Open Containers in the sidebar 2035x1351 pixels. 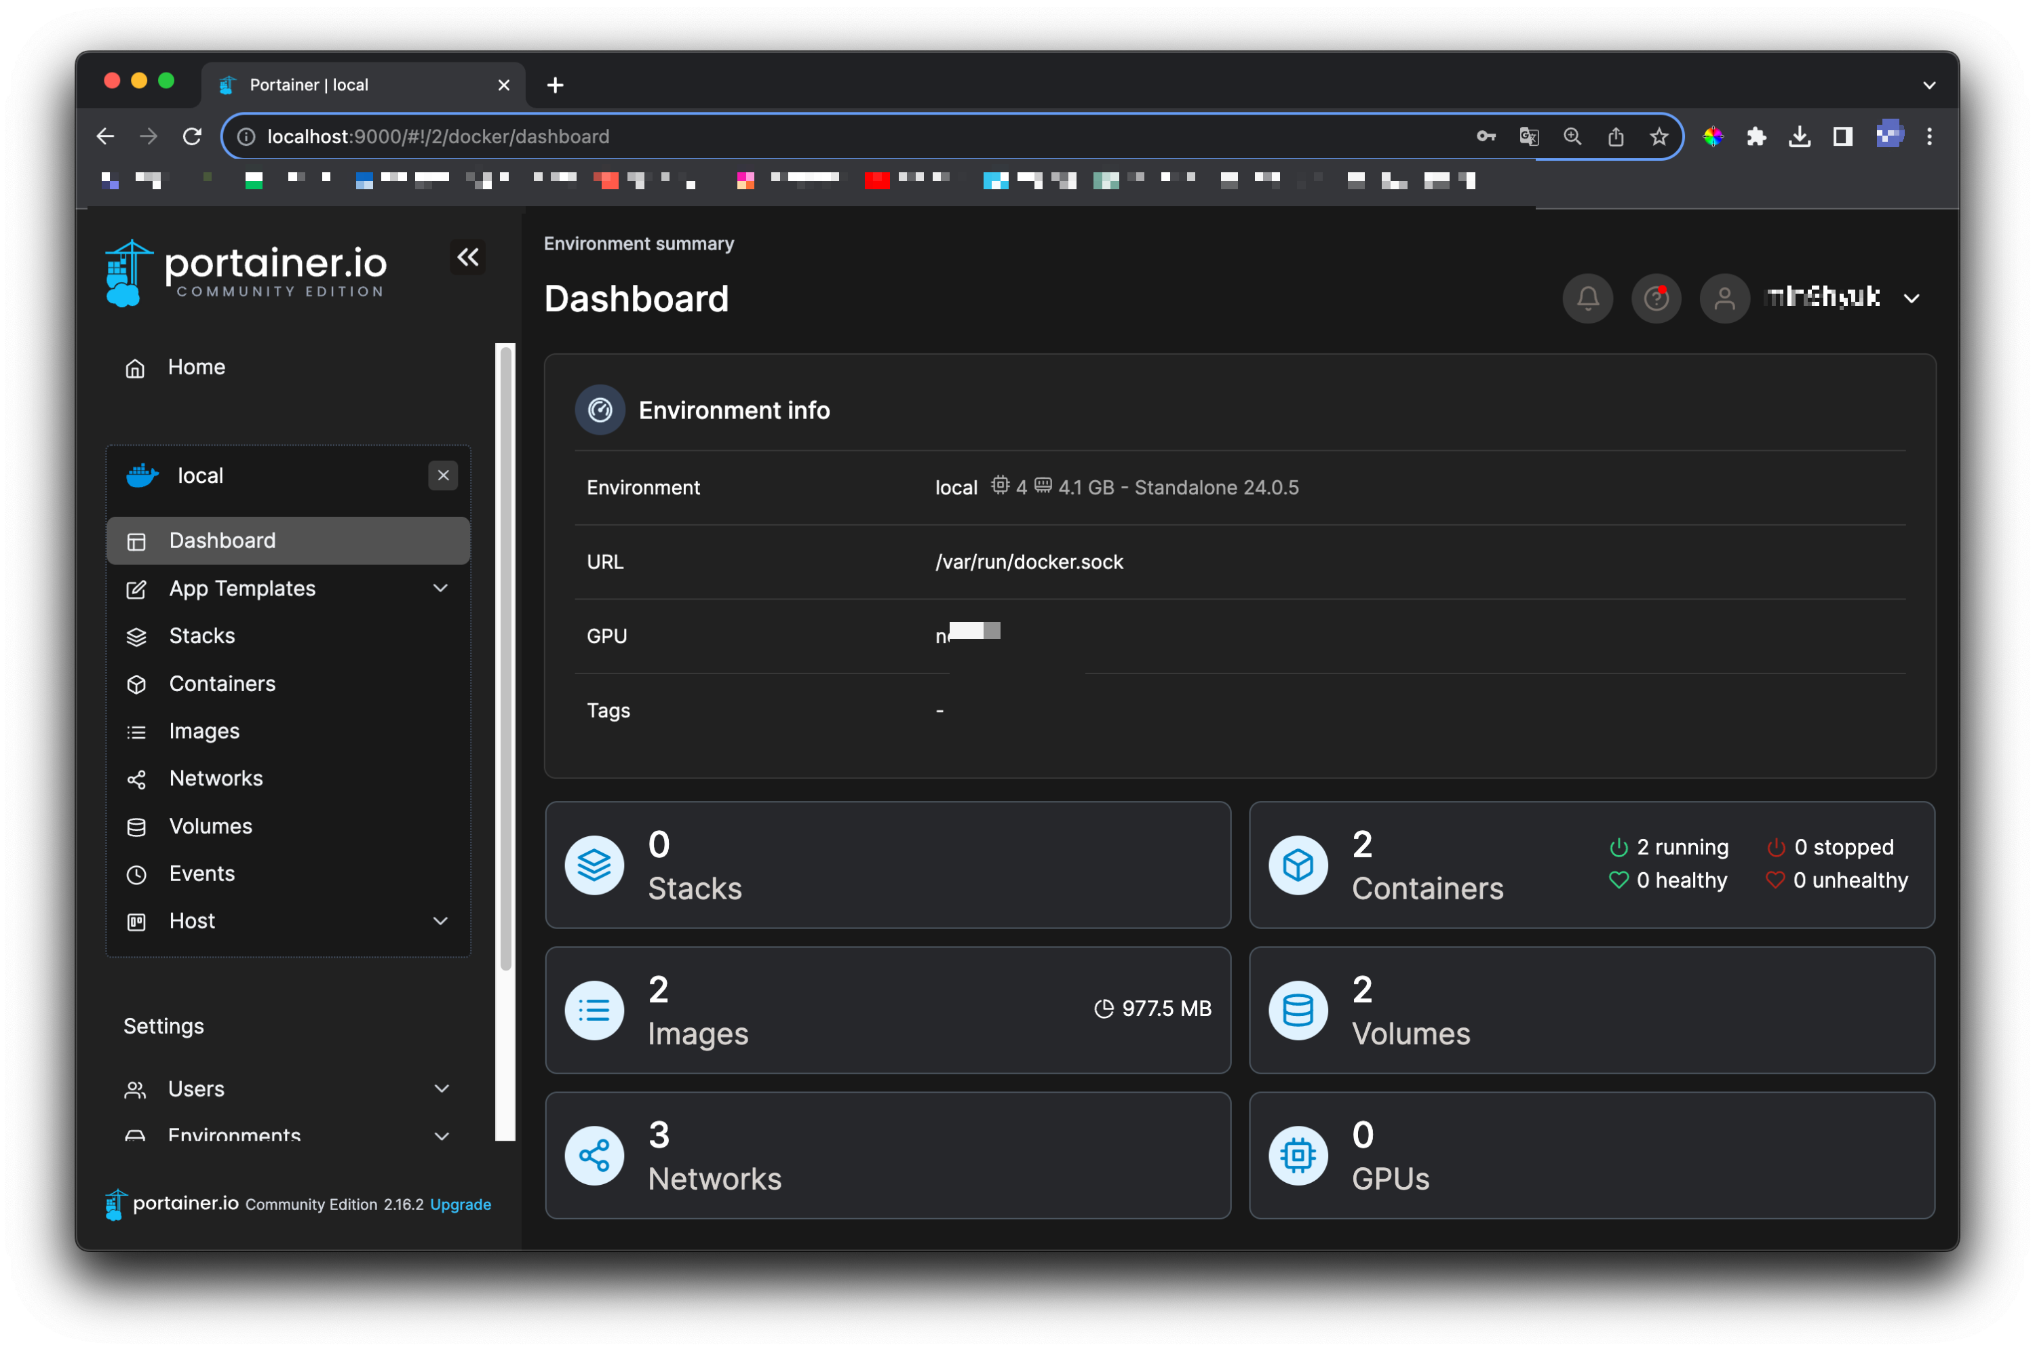tap(222, 683)
